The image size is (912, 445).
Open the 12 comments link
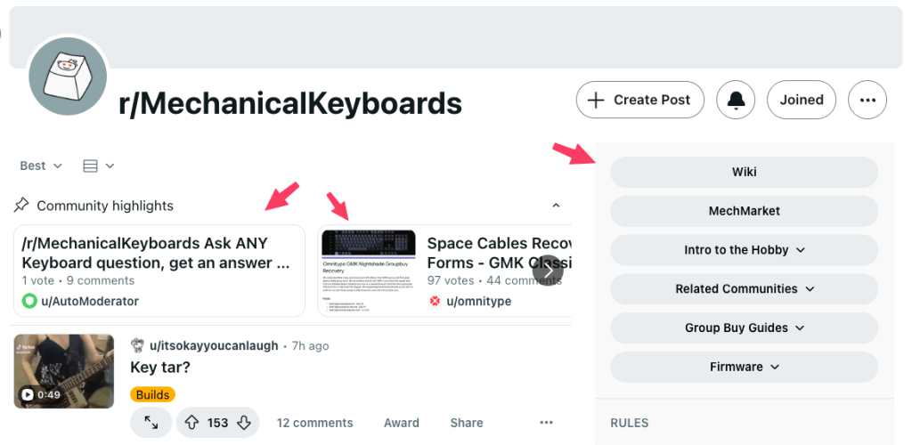(314, 423)
